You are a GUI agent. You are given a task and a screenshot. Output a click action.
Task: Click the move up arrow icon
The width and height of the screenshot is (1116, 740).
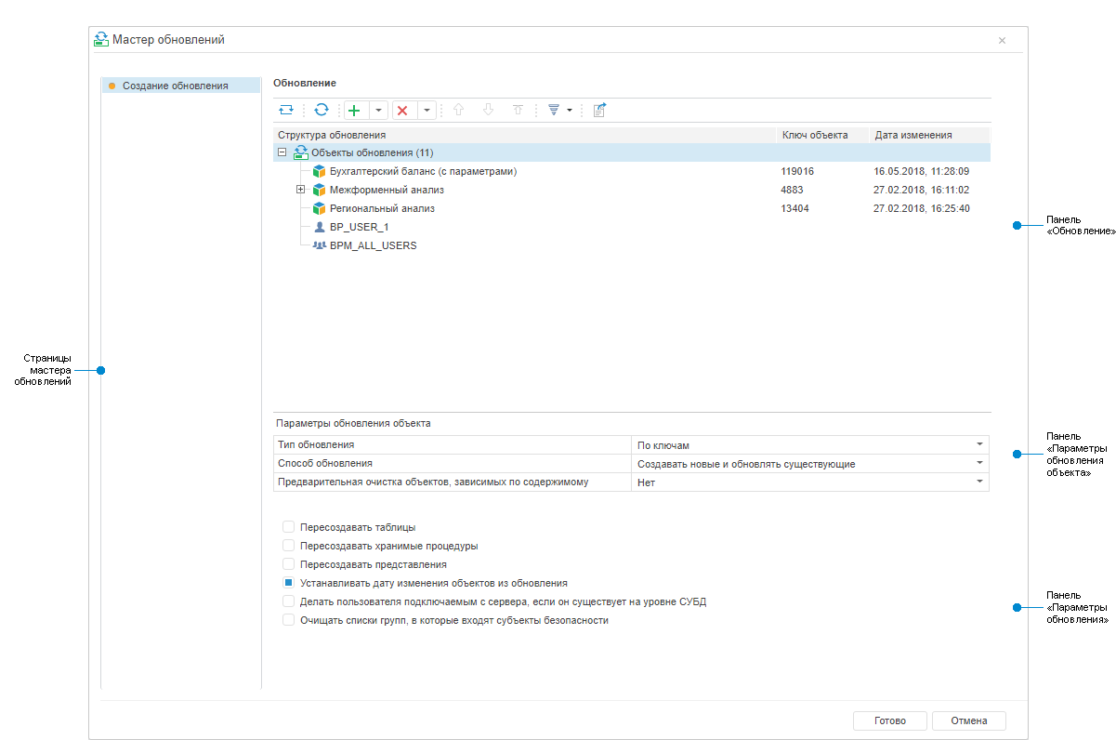457,110
